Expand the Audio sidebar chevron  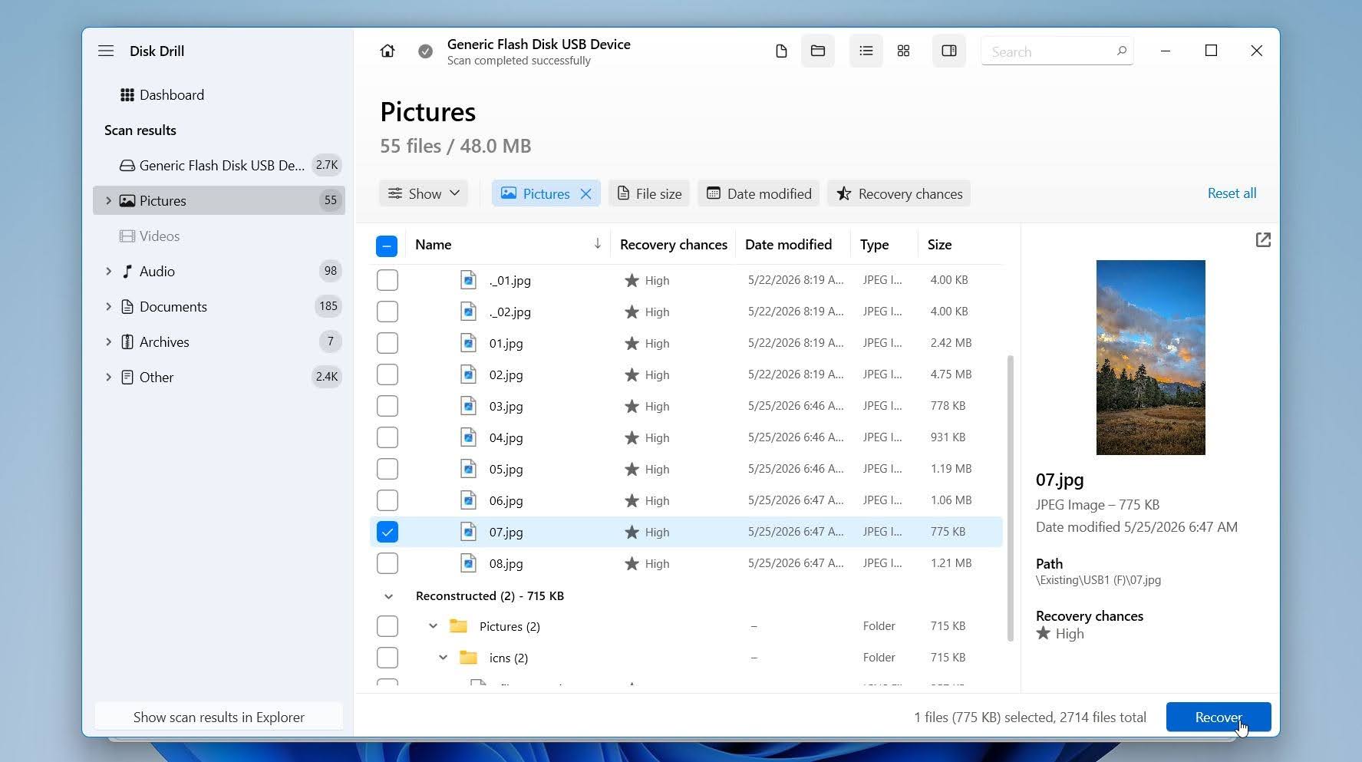click(x=108, y=271)
